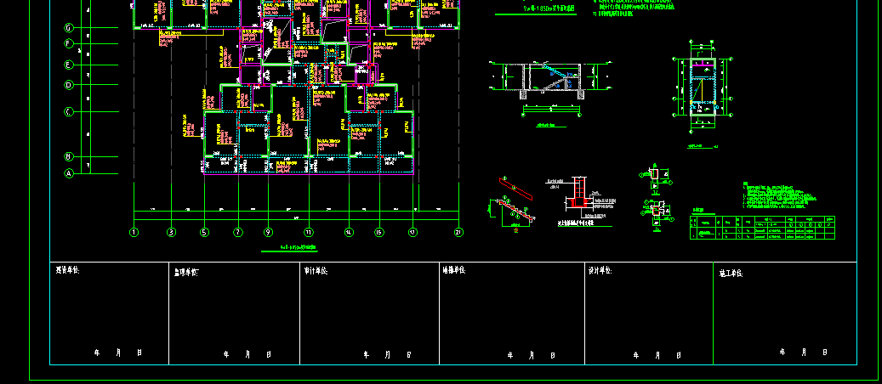Select the 监理单位 signature box

(x=234, y=314)
